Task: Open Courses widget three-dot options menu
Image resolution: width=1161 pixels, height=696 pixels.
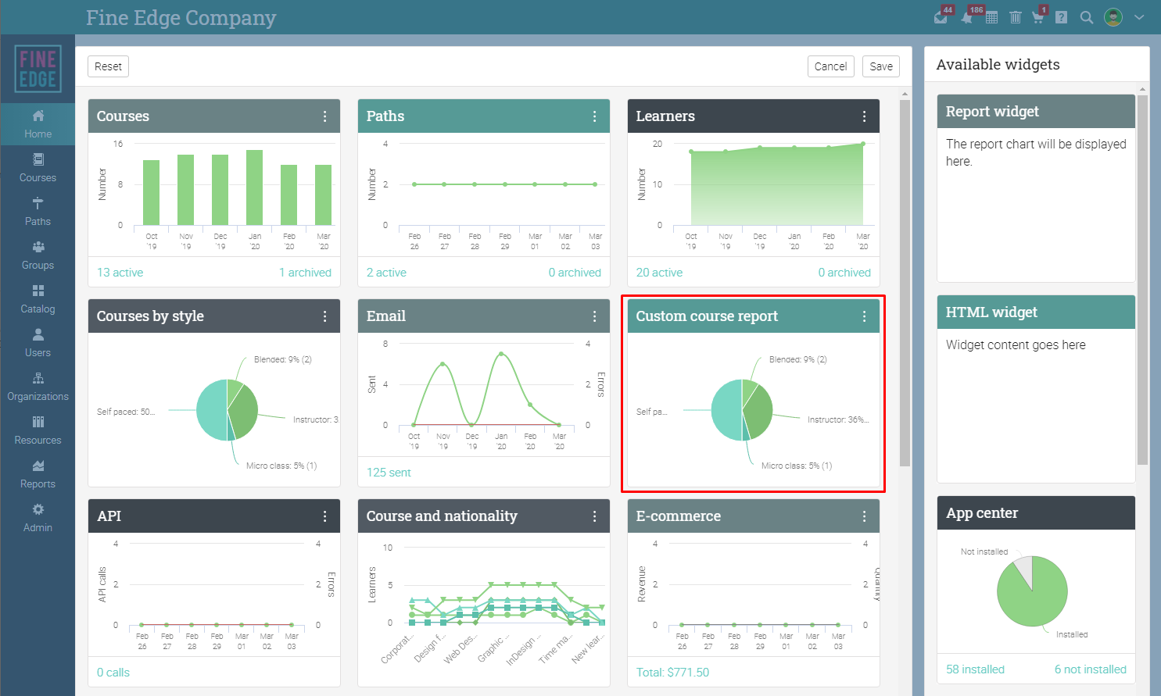Action: [325, 116]
